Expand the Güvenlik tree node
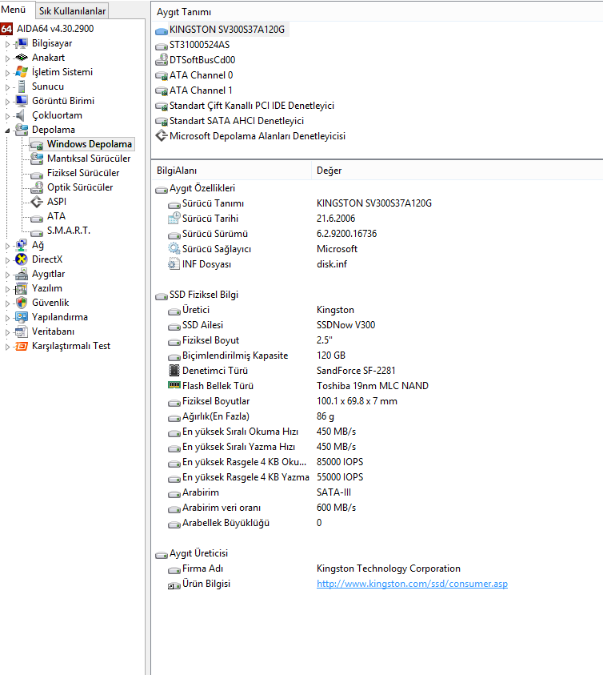 7,303
